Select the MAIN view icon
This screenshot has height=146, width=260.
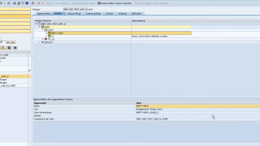point(42,27)
